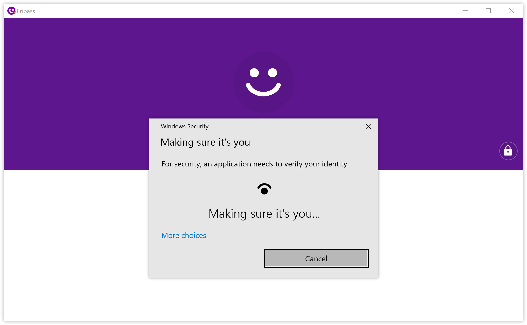Click the eye scanning icon in dialog
The image size is (527, 325).
(x=264, y=189)
